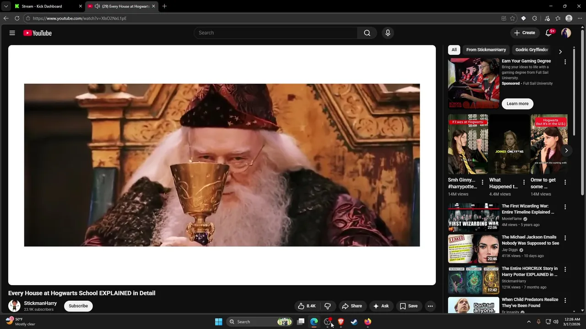Open the Windows Start menu
The width and height of the screenshot is (586, 329).
pyautogui.click(x=219, y=322)
